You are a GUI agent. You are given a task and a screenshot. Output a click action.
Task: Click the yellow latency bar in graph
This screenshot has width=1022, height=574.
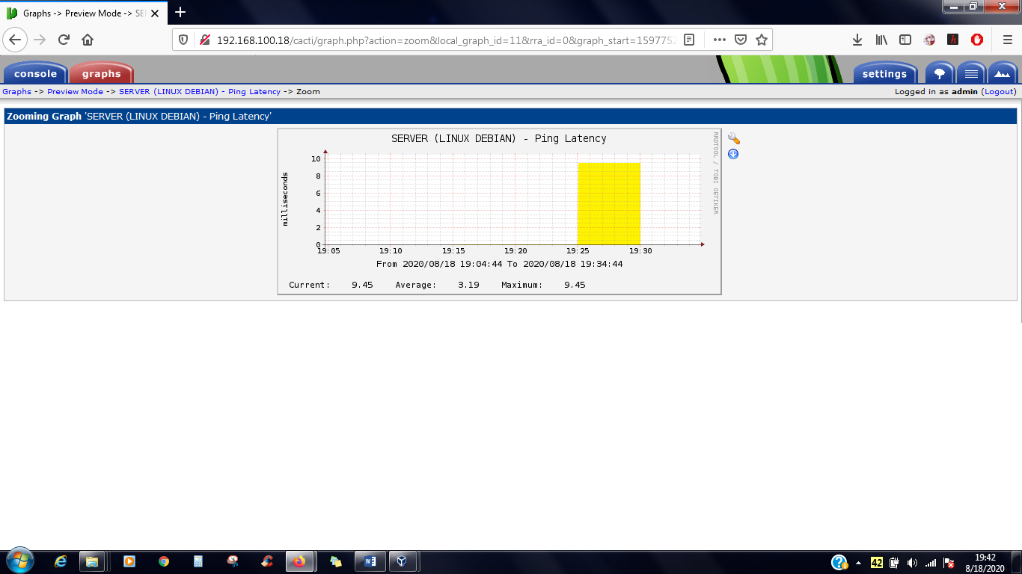tap(609, 203)
